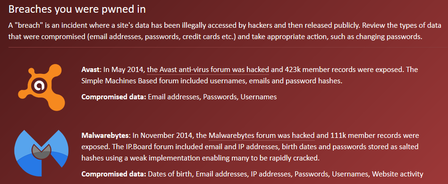The width and height of the screenshot is (448, 184).
Task: Click the 'Breaches you were pwned in' heading
Action: tap(77, 9)
